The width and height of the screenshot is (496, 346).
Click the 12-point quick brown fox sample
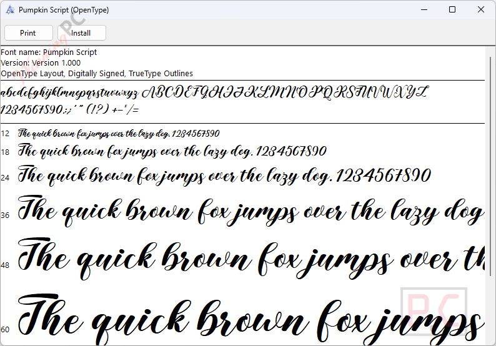coord(119,134)
